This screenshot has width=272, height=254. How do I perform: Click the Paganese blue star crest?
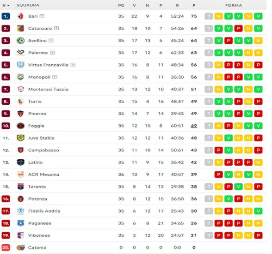(x=20, y=223)
